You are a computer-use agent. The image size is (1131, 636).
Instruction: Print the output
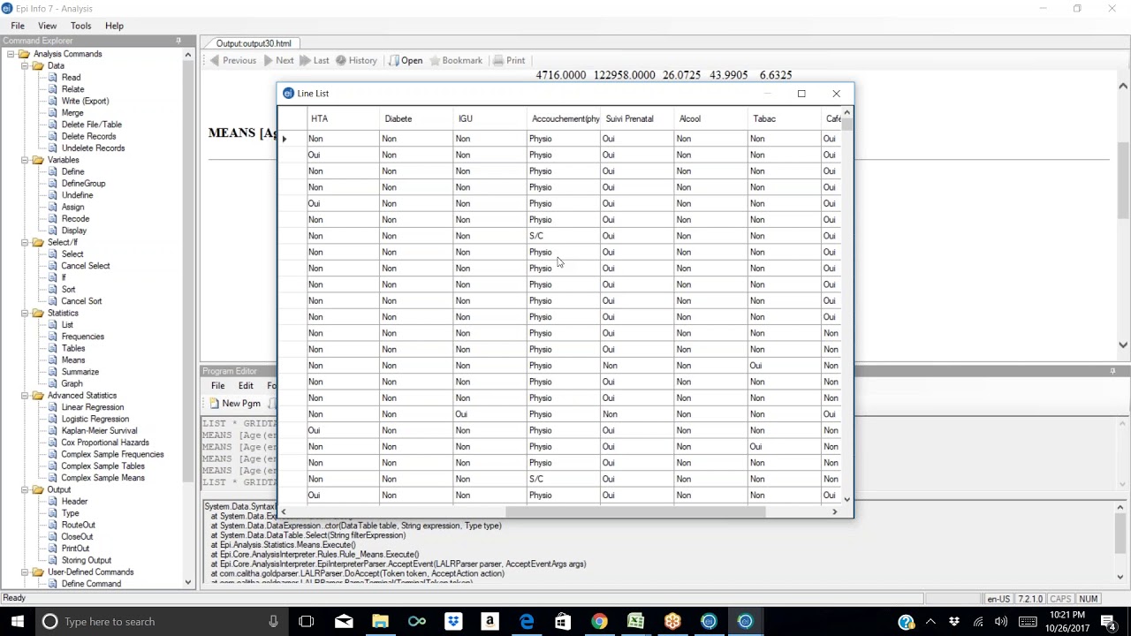coord(509,60)
